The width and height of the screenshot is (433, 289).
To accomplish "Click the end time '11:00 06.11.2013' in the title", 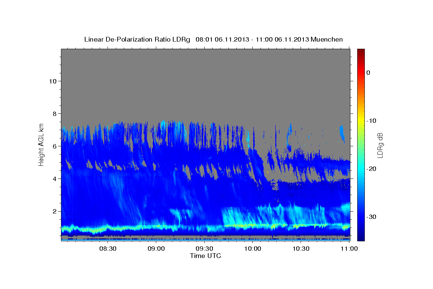I will (x=282, y=39).
